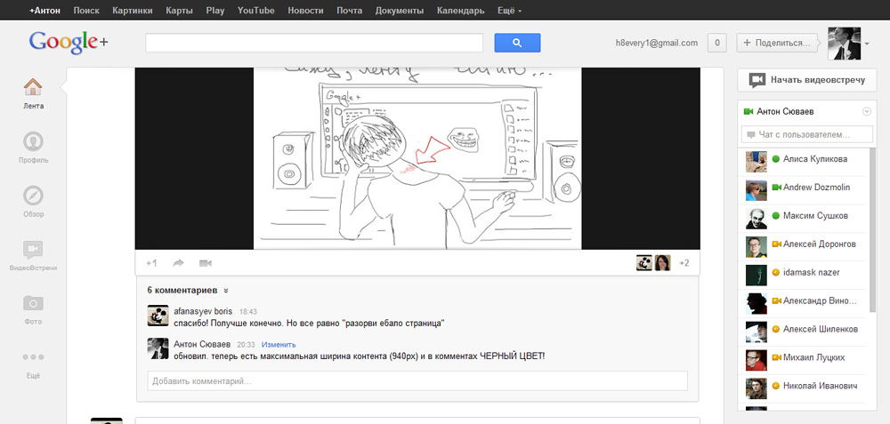The height and width of the screenshot is (424, 890).
Task: Focus the Google+ search field
Action: tap(314, 43)
